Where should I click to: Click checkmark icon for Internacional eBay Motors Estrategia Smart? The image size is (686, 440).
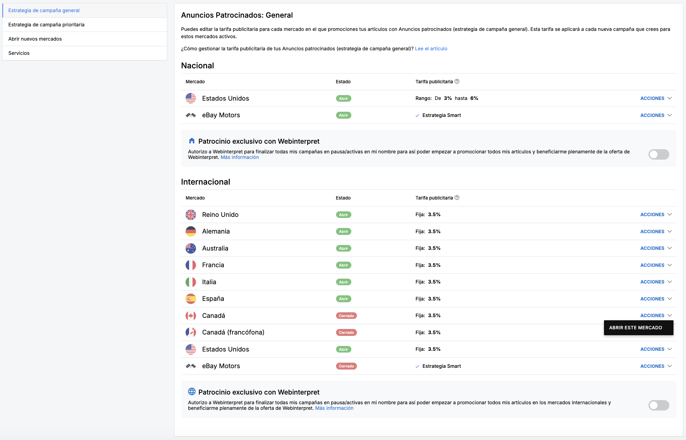(x=417, y=366)
